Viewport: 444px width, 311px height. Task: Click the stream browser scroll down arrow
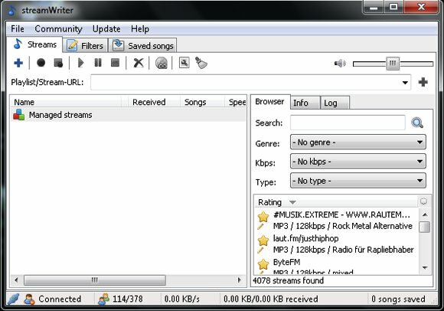click(425, 267)
